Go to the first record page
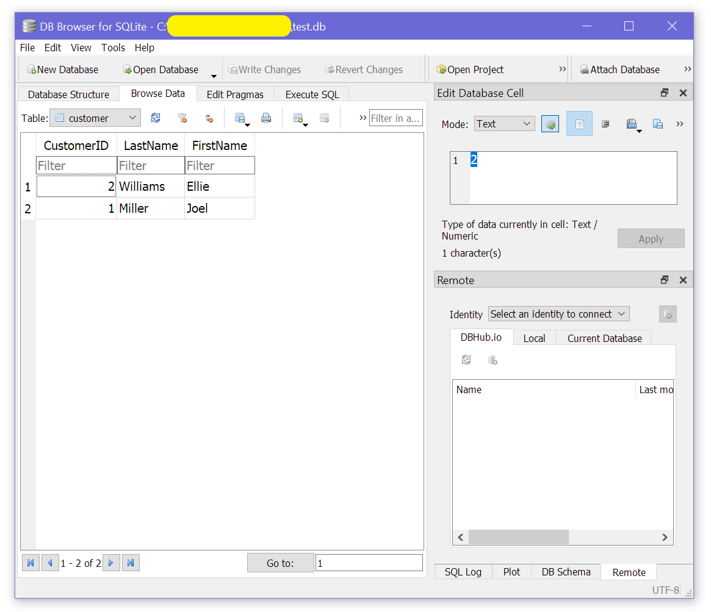The image size is (711, 612). click(x=31, y=563)
